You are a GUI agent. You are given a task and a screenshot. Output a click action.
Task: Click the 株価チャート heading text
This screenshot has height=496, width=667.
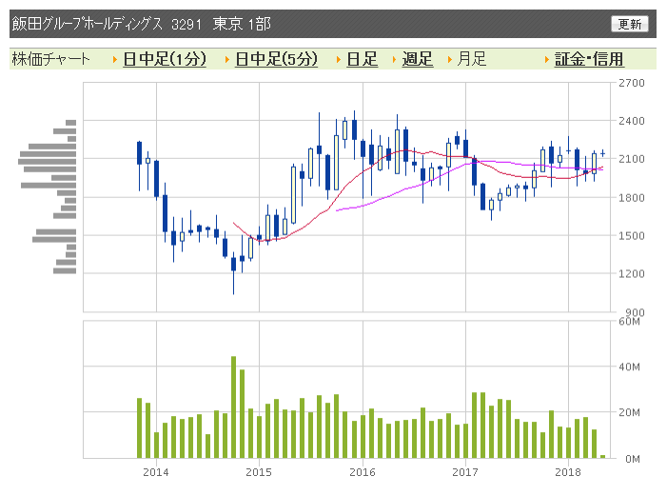(x=51, y=59)
